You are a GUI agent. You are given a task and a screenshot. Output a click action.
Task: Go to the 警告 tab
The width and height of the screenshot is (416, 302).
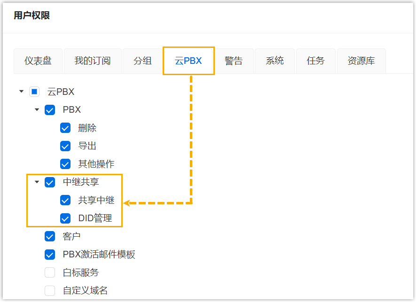pos(234,61)
